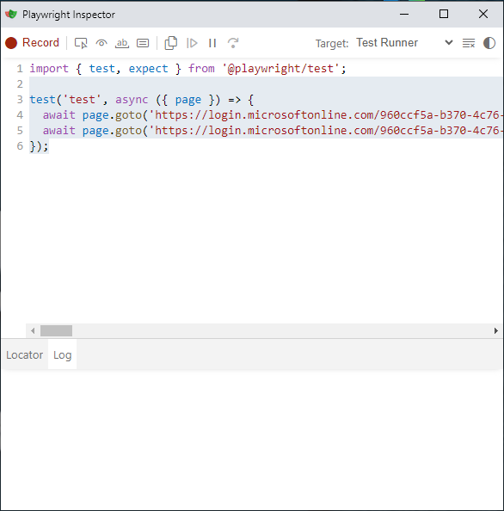
Task: Maximize the Playwright Inspector window
Action: [444, 14]
